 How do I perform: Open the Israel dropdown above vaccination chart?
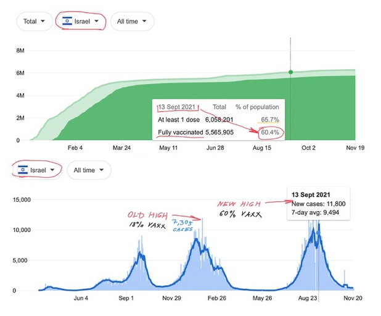click(x=81, y=21)
